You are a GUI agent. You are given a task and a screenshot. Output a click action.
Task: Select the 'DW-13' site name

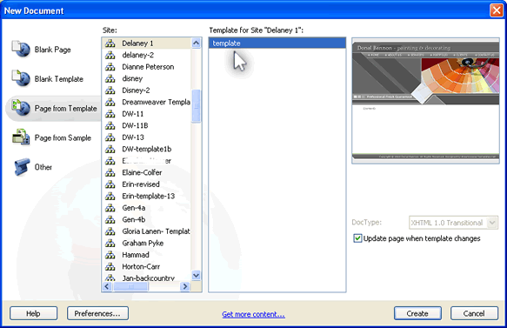point(133,137)
